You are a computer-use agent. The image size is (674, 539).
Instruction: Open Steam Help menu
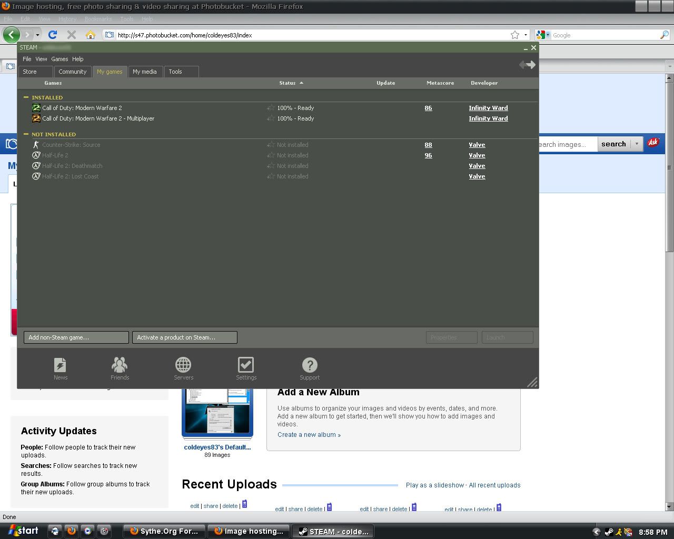78,59
